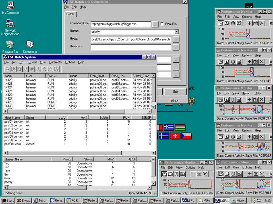273x204 pixels.
Task: Select View Alerts icon in PCSF03 Performance Monitor
Action: tap(227, 100)
